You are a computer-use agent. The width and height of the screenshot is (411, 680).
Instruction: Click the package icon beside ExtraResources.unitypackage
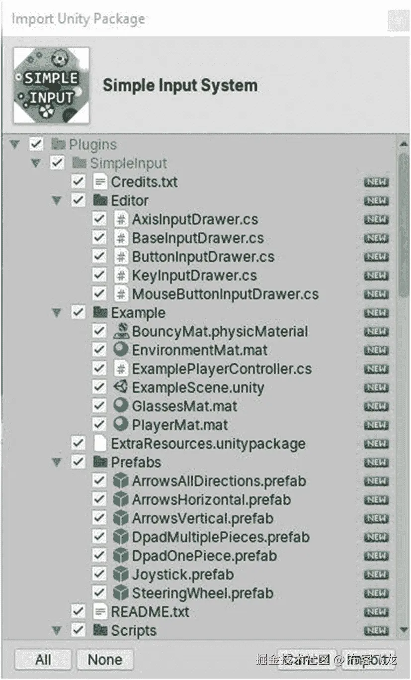click(101, 443)
